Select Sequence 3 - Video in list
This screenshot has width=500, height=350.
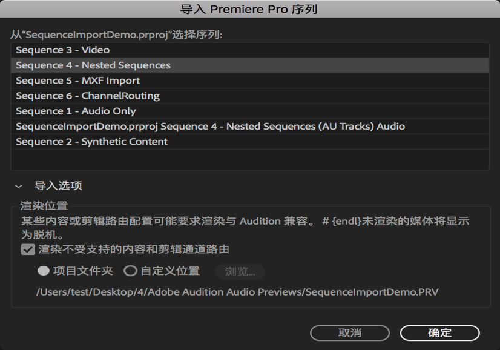pyautogui.click(x=62, y=50)
